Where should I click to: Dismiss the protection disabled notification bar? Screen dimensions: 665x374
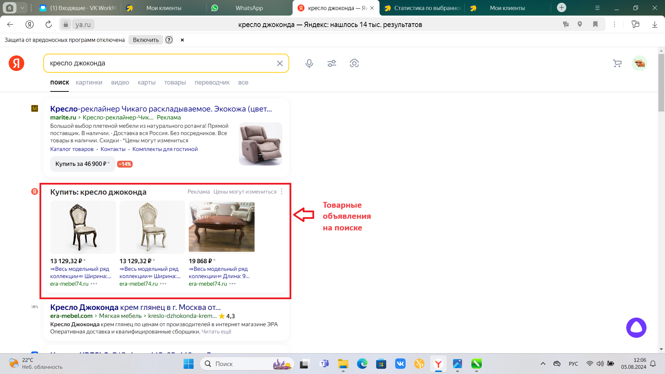click(x=182, y=40)
